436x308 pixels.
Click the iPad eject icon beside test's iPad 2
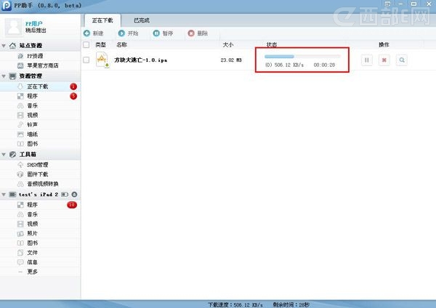click(x=74, y=195)
